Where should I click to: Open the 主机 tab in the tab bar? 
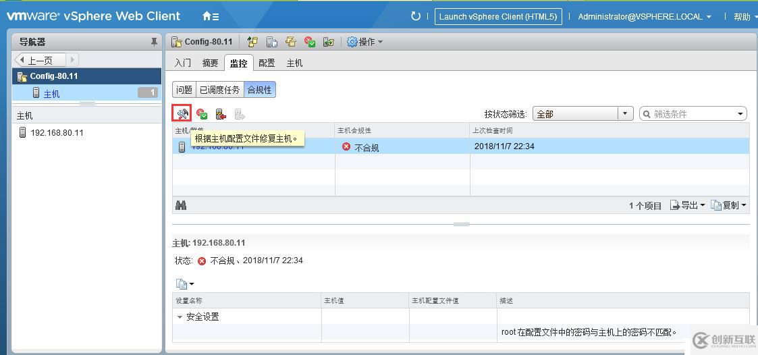tap(294, 63)
